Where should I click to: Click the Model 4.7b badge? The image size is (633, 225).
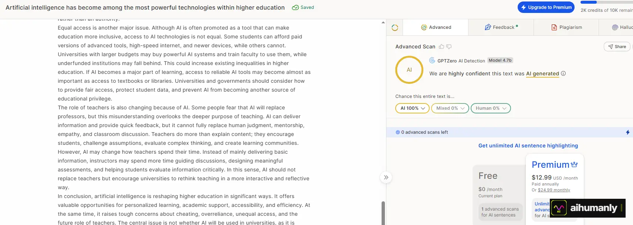500,60
